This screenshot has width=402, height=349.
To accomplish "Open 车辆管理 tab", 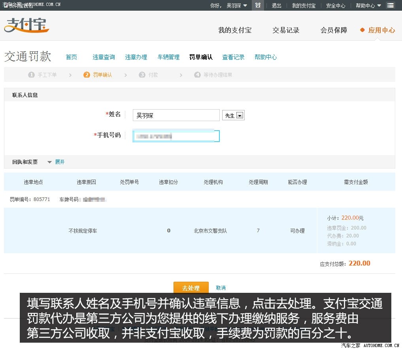I will click(168, 57).
